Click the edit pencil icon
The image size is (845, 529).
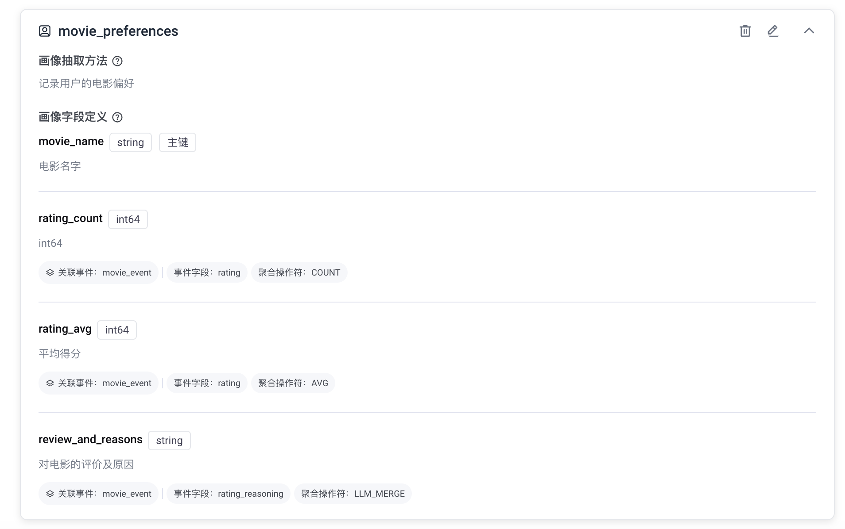point(773,31)
